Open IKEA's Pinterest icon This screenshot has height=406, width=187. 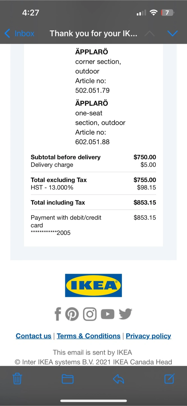click(x=72, y=314)
